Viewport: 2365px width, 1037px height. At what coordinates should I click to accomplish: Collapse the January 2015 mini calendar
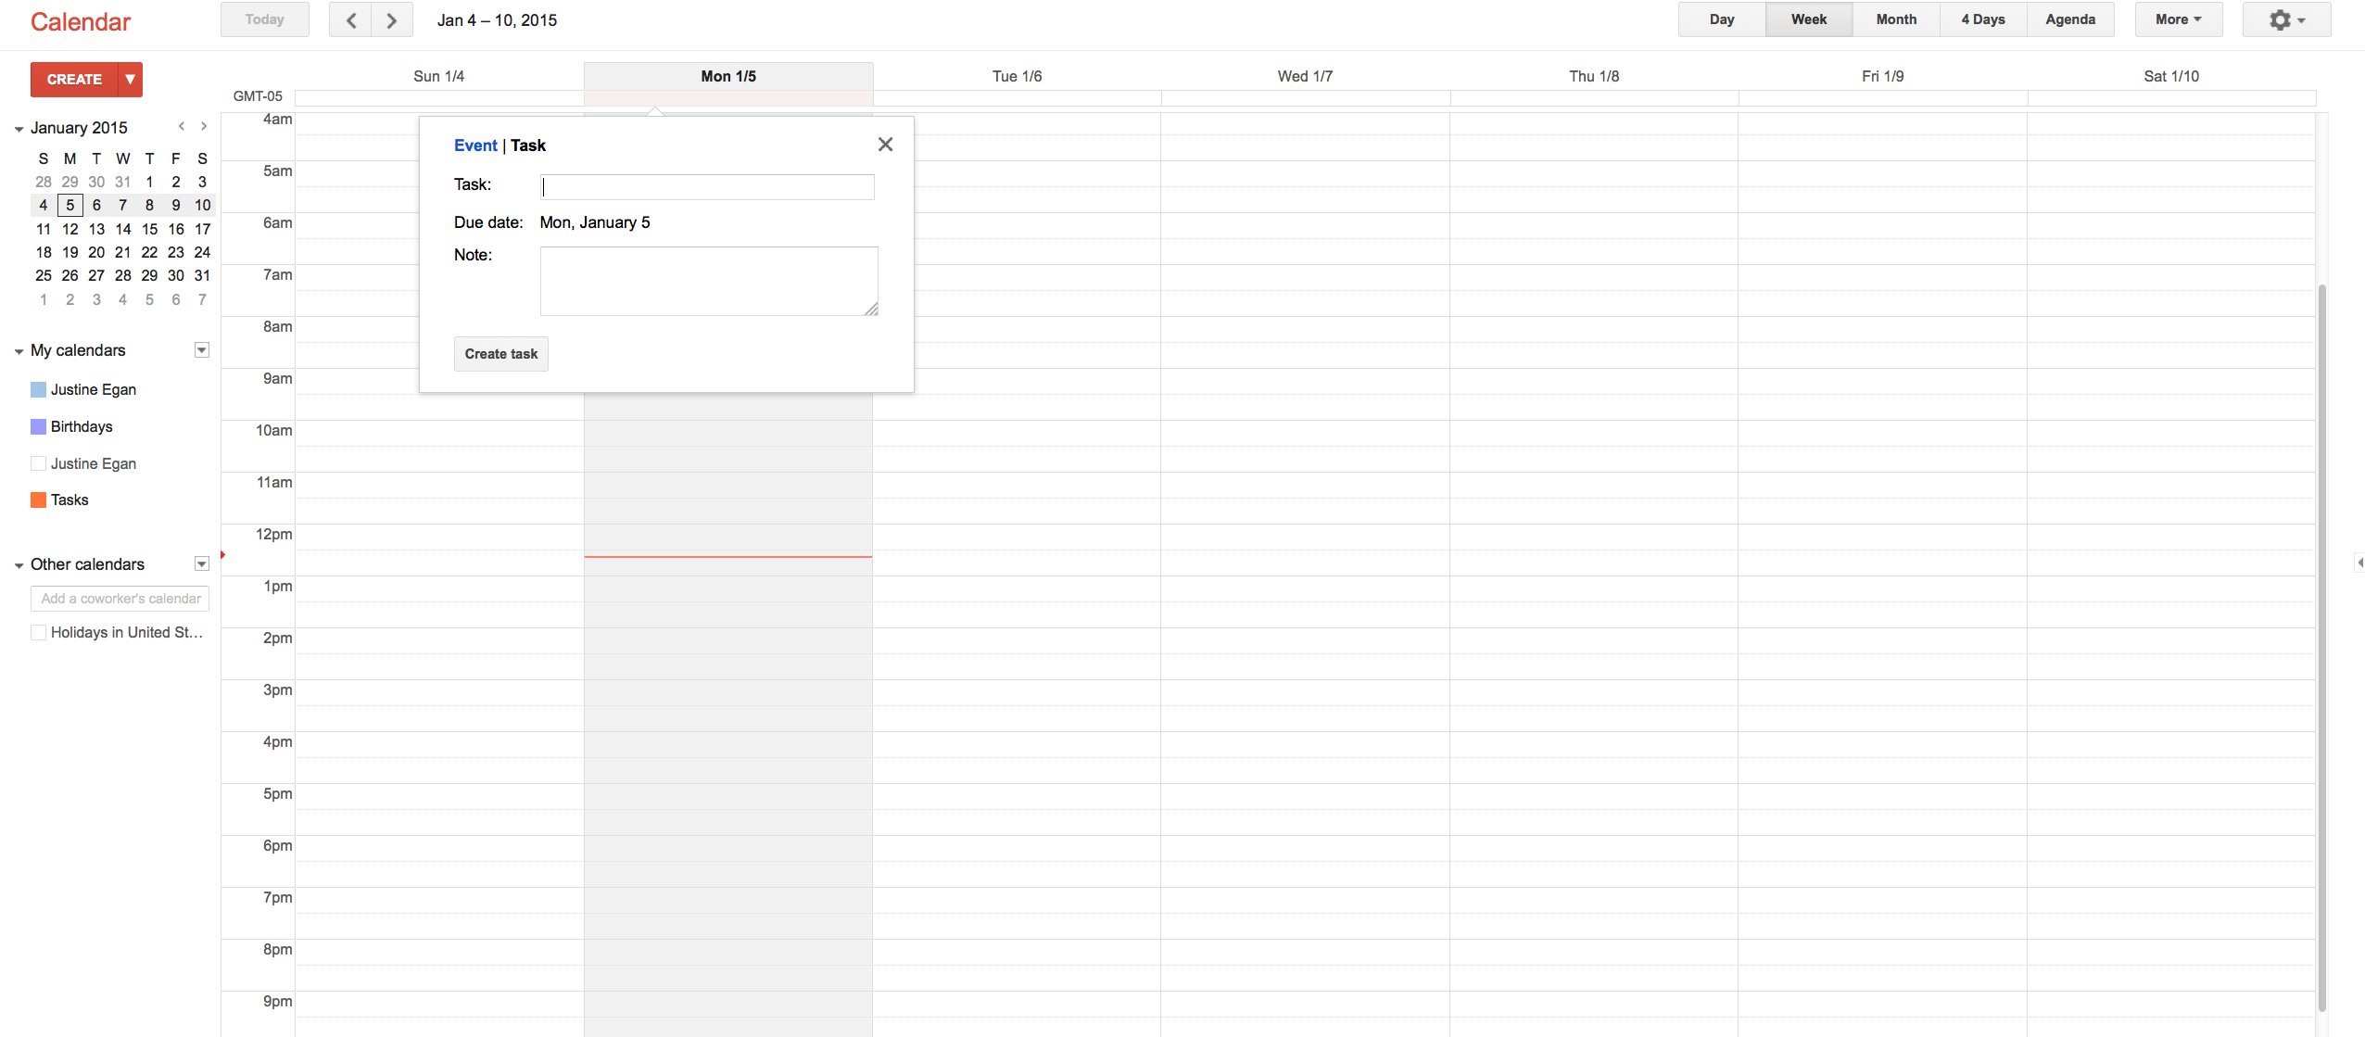[x=19, y=129]
